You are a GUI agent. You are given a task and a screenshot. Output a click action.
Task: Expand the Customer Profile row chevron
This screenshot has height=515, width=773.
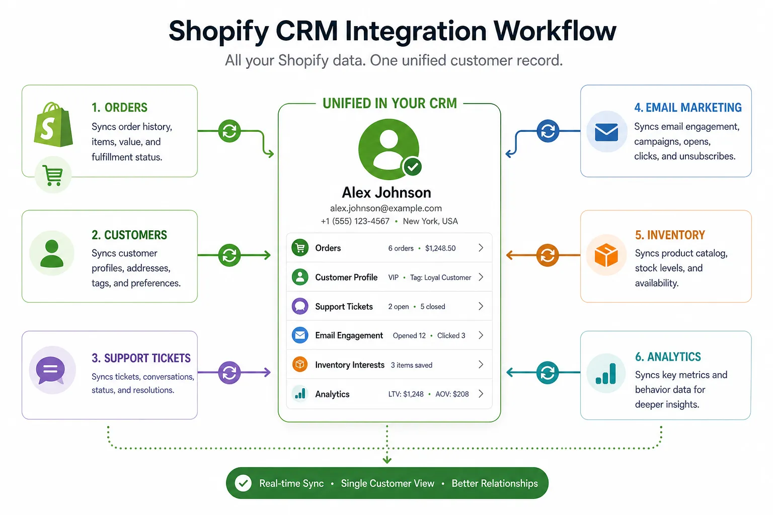[x=481, y=277]
